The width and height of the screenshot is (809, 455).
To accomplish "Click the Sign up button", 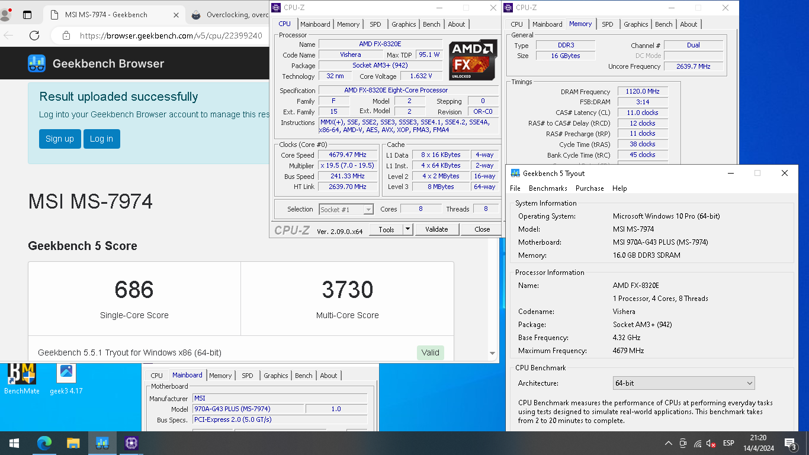I will (60, 139).
